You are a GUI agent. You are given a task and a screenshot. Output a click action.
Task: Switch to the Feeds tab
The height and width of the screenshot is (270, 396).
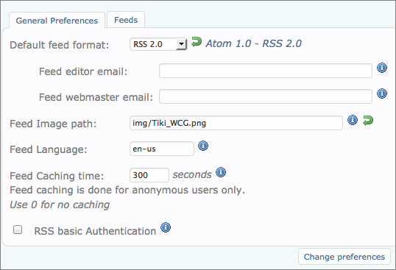coord(126,20)
